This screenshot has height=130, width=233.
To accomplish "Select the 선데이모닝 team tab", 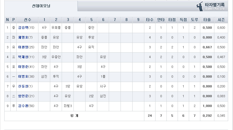I will pyautogui.click(x=41, y=6).
